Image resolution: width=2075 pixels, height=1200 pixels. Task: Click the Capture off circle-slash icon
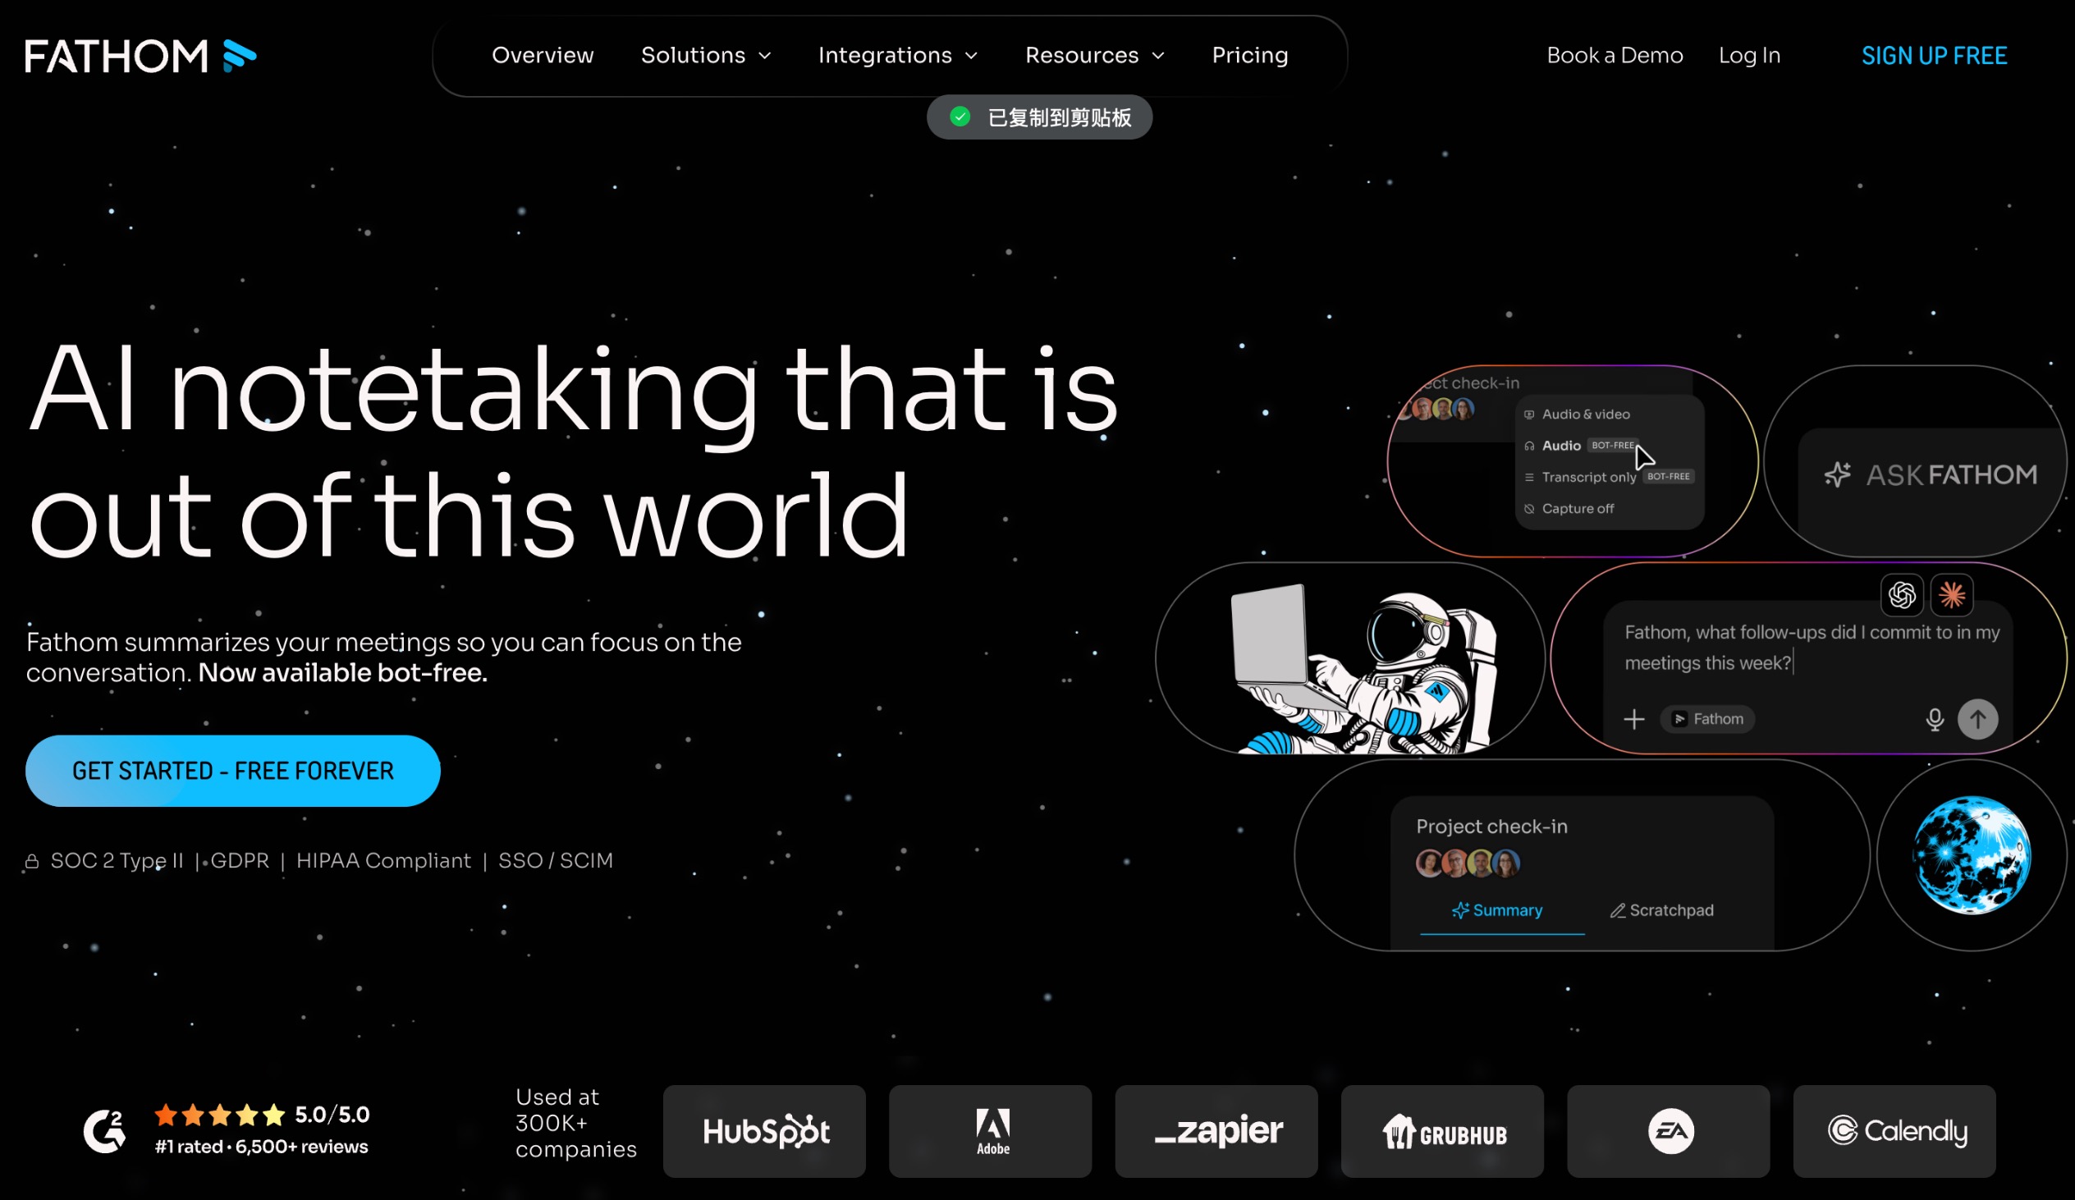(x=1529, y=509)
